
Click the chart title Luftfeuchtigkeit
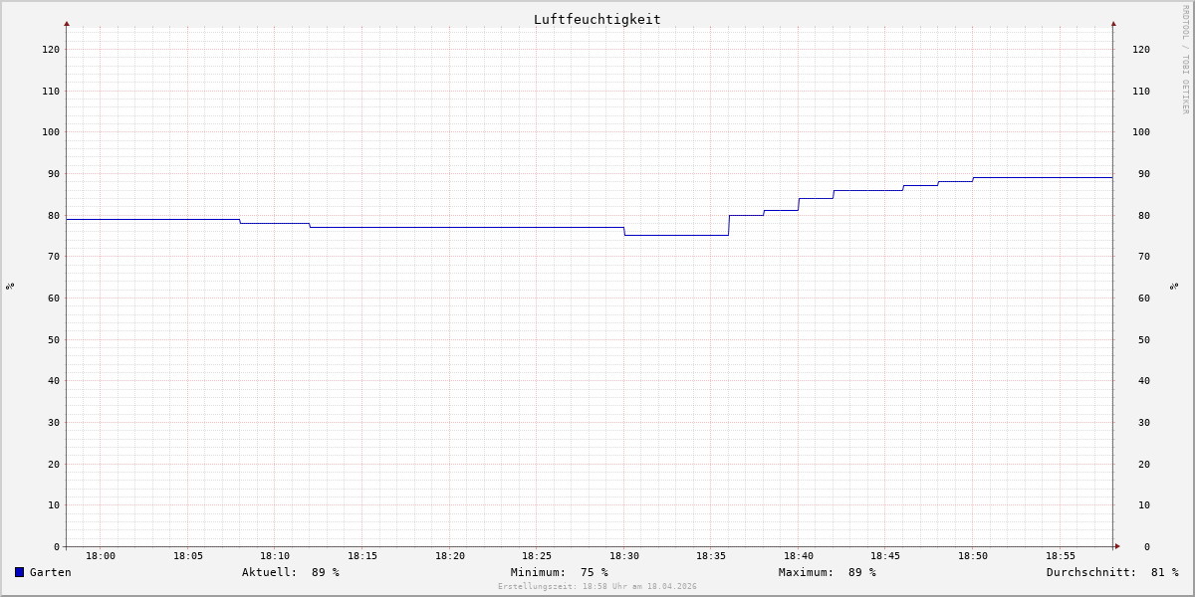tap(597, 19)
